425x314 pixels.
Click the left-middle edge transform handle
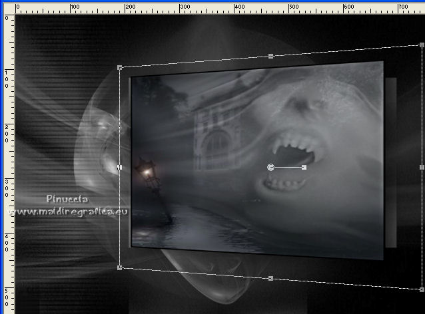tap(119, 167)
